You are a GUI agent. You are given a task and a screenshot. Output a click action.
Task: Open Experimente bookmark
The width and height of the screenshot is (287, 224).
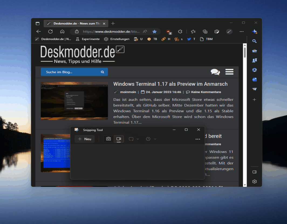[88, 39]
